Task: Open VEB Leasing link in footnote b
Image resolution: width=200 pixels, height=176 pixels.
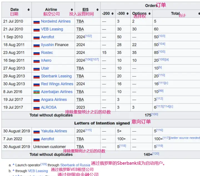Action: pyautogui.click(x=38, y=171)
